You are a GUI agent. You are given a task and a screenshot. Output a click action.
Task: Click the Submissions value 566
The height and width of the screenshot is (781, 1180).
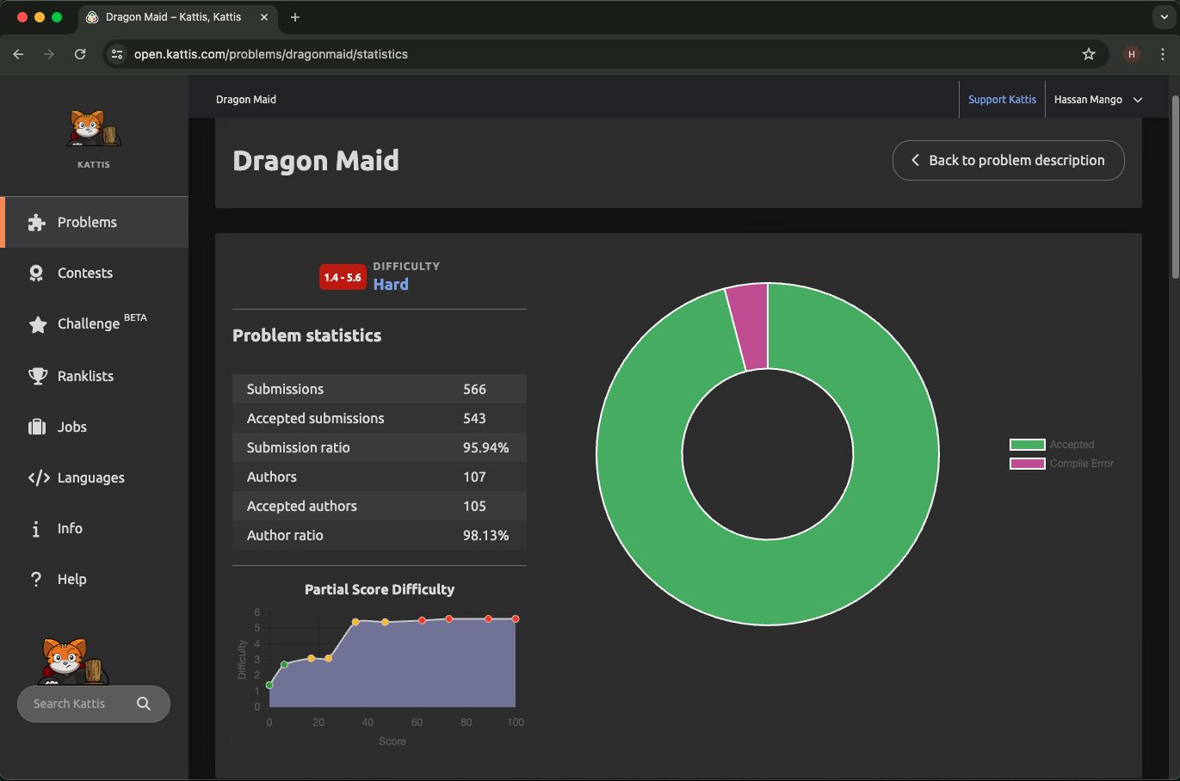tap(474, 390)
